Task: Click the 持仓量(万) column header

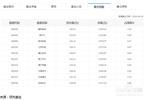Action: [72, 23]
